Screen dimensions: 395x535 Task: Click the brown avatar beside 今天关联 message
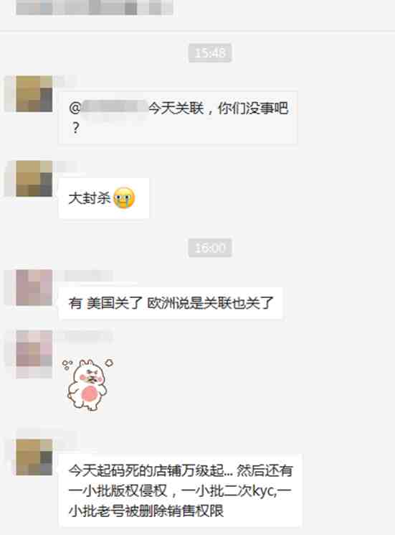pyautogui.click(x=34, y=94)
